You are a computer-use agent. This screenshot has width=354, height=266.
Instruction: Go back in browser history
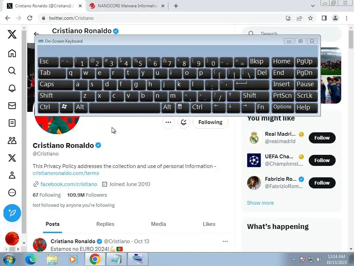tap(8, 18)
